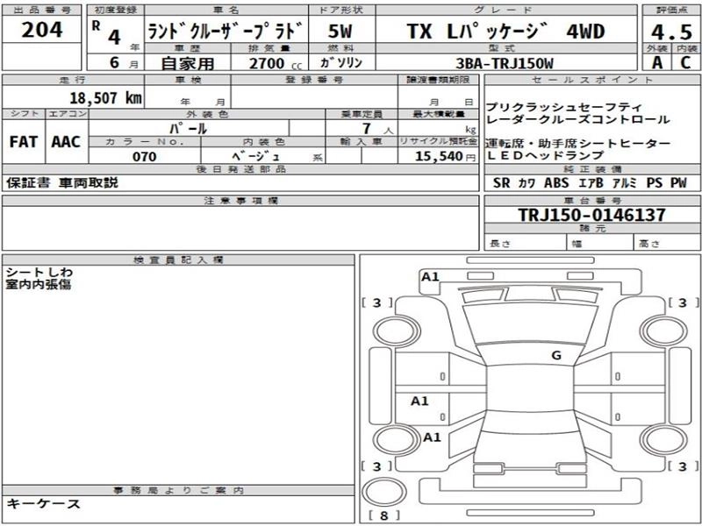The width and height of the screenshot is (702, 526).
Task: Click the 高さ dimension field
Action: (x=668, y=244)
